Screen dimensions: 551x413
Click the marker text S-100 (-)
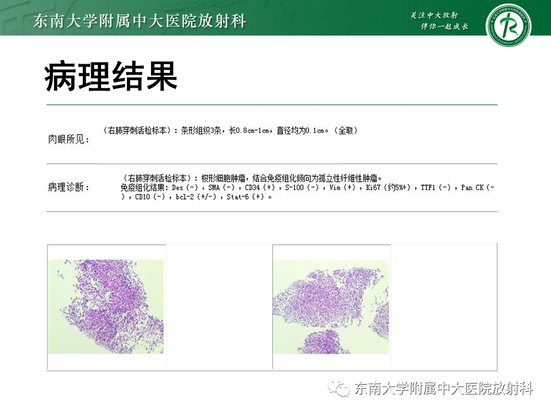click(x=302, y=188)
